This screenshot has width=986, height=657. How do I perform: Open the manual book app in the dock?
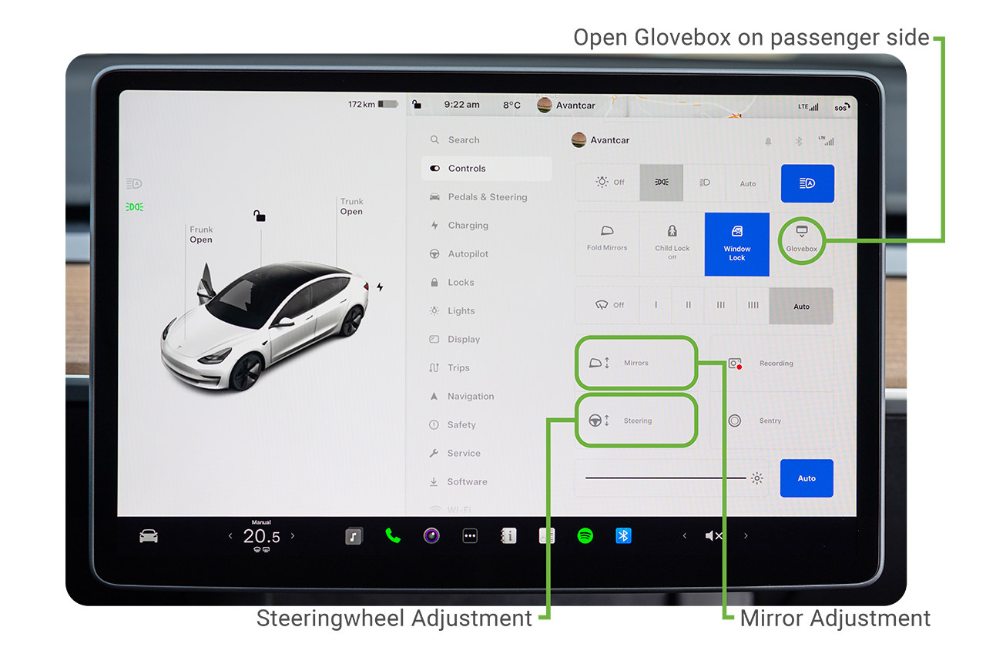tap(508, 536)
